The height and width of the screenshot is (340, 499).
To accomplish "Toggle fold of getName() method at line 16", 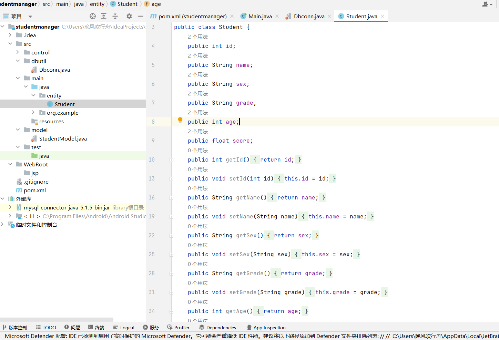I will (171, 198).
